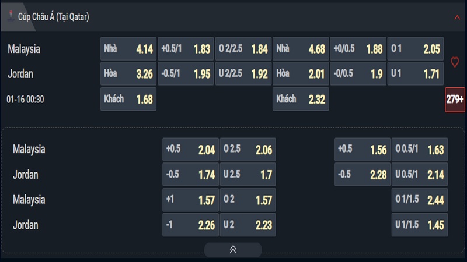Select Khách odds 1.68
The image size is (467, 262).
pos(128,99)
